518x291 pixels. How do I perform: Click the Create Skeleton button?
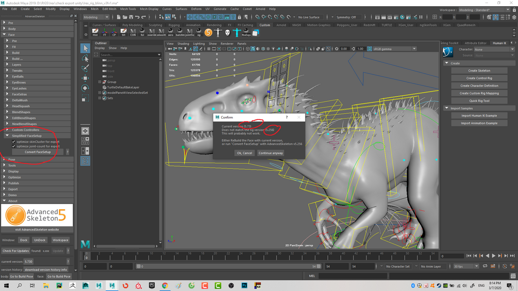point(479,71)
